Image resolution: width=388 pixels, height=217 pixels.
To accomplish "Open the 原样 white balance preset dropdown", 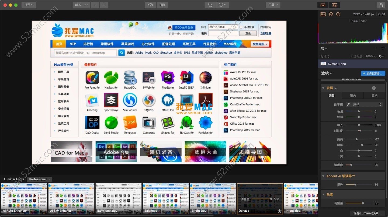I will 367,104.
